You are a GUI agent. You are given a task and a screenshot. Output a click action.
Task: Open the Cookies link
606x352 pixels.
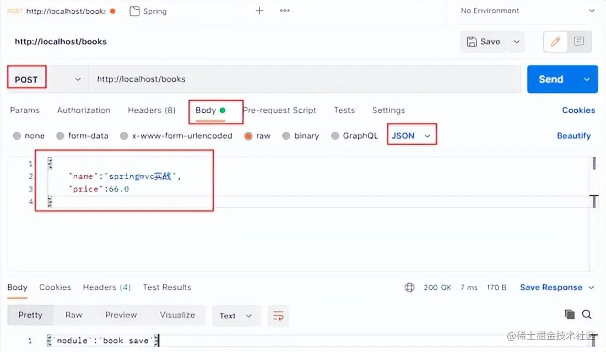[578, 111]
